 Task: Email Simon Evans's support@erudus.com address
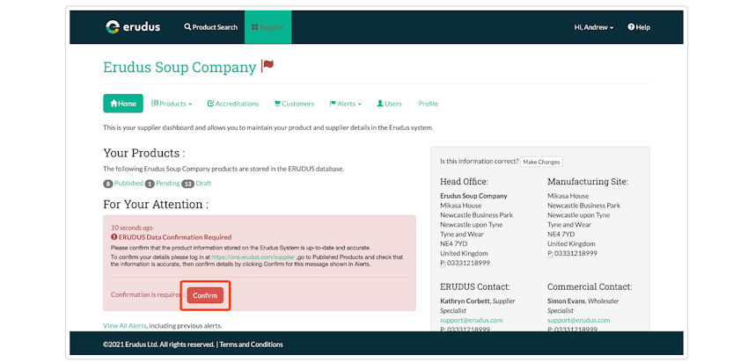coord(579,320)
